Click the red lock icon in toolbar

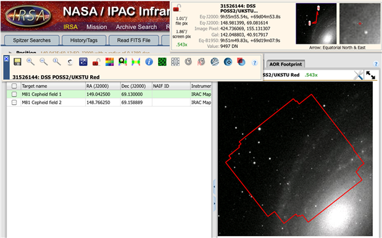(x=96, y=62)
